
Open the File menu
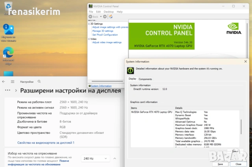tap(91, 12)
